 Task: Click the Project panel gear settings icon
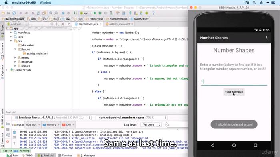pos(63,24)
